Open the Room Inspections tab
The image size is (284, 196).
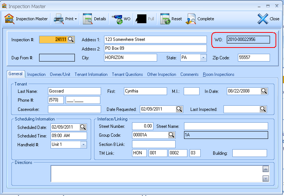pyautogui.click(x=218, y=74)
